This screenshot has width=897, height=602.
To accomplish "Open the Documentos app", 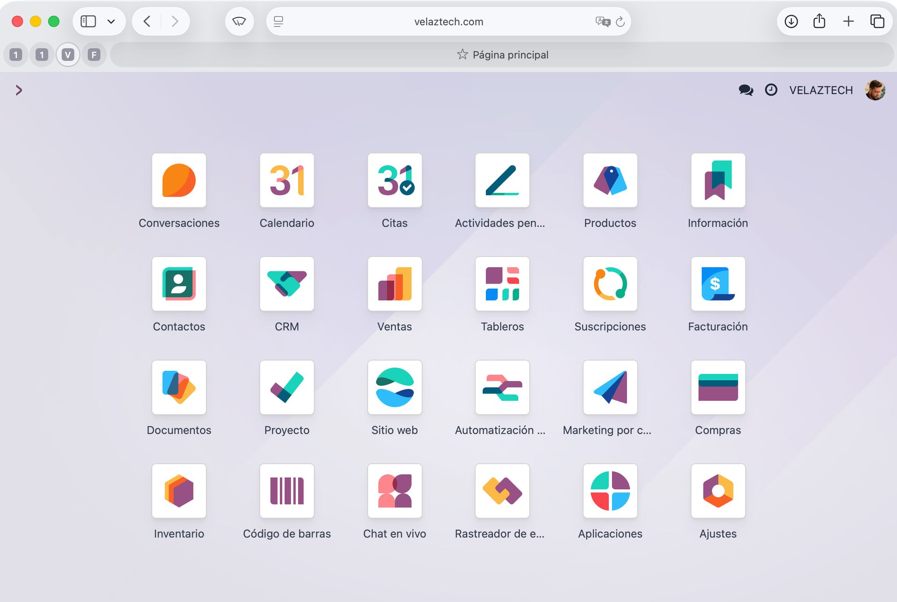I will click(179, 388).
